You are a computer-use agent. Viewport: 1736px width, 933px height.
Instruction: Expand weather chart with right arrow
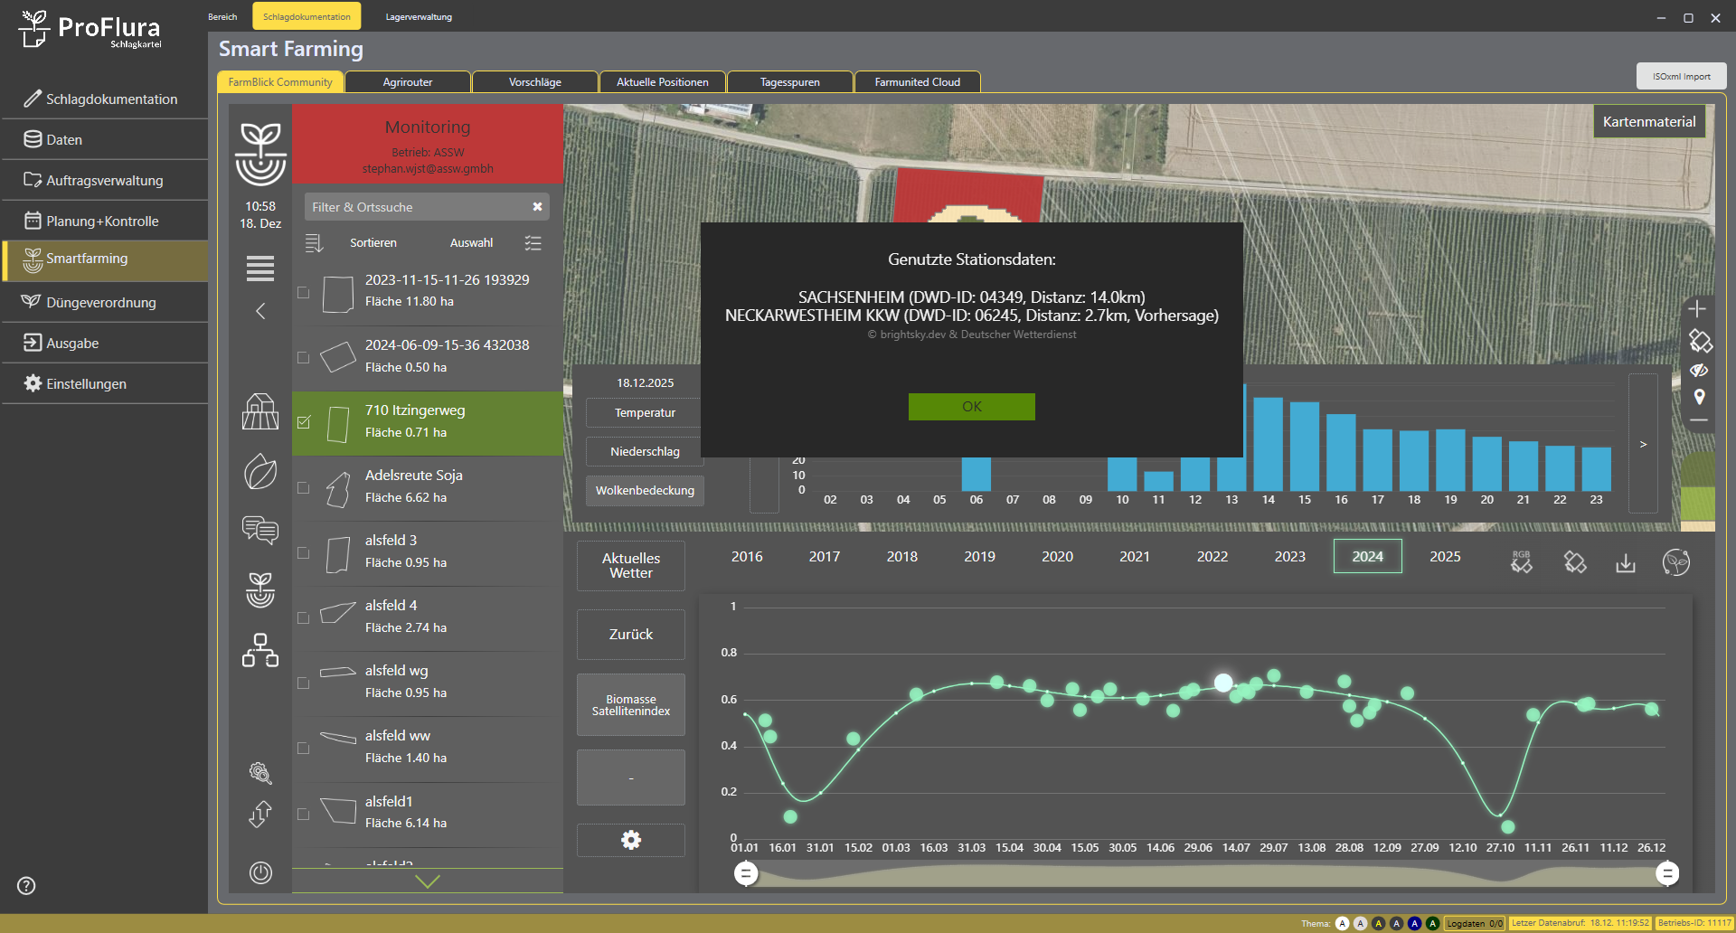(1643, 444)
